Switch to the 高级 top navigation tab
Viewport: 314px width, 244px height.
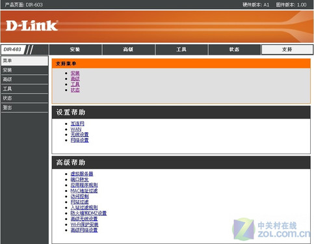[x=128, y=49]
